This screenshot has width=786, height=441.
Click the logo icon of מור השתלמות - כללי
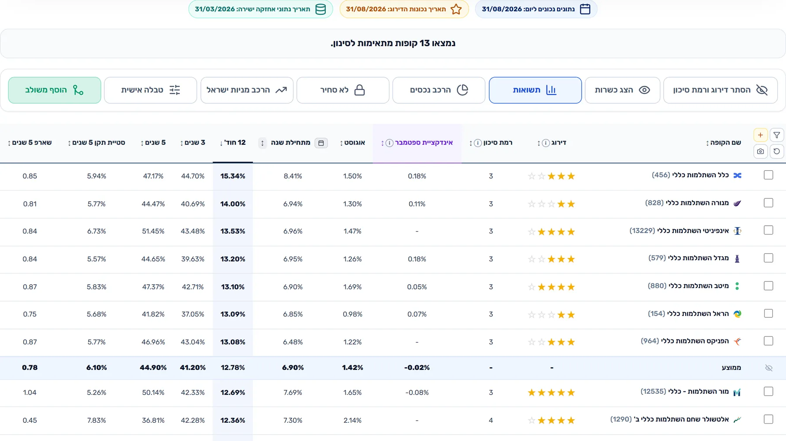click(x=737, y=392)
